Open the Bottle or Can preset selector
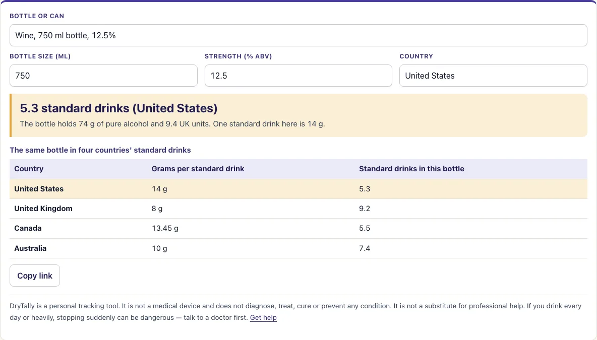 point(298,35)
